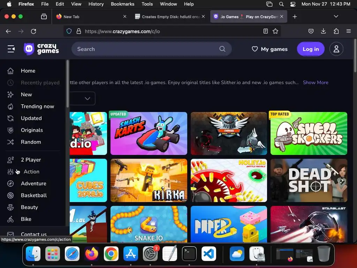Close the .io Games tab
The width and height of the screenshot is (357, 268).
coord(282,16)
